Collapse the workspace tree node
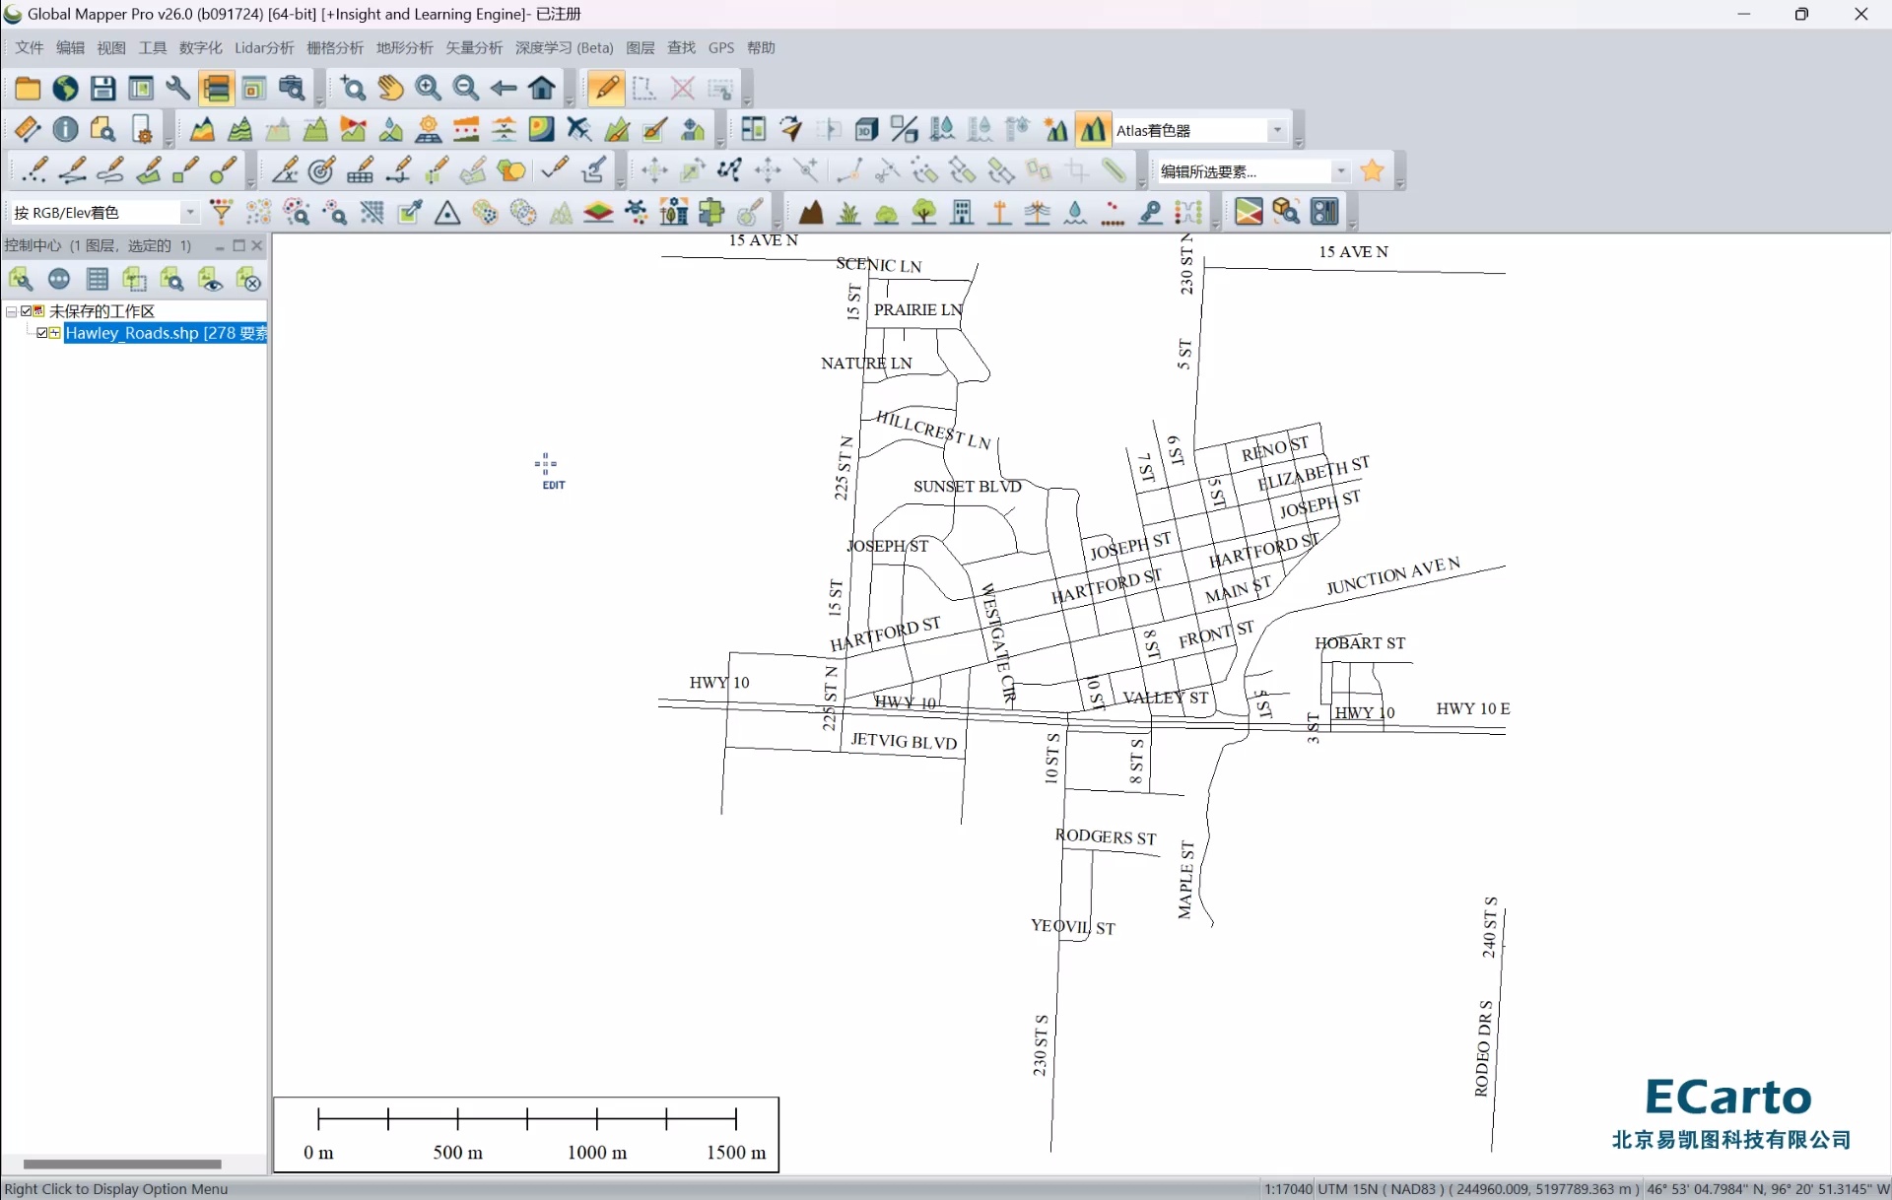Viewport: 1892px width, 1200px height. (11, 311)
